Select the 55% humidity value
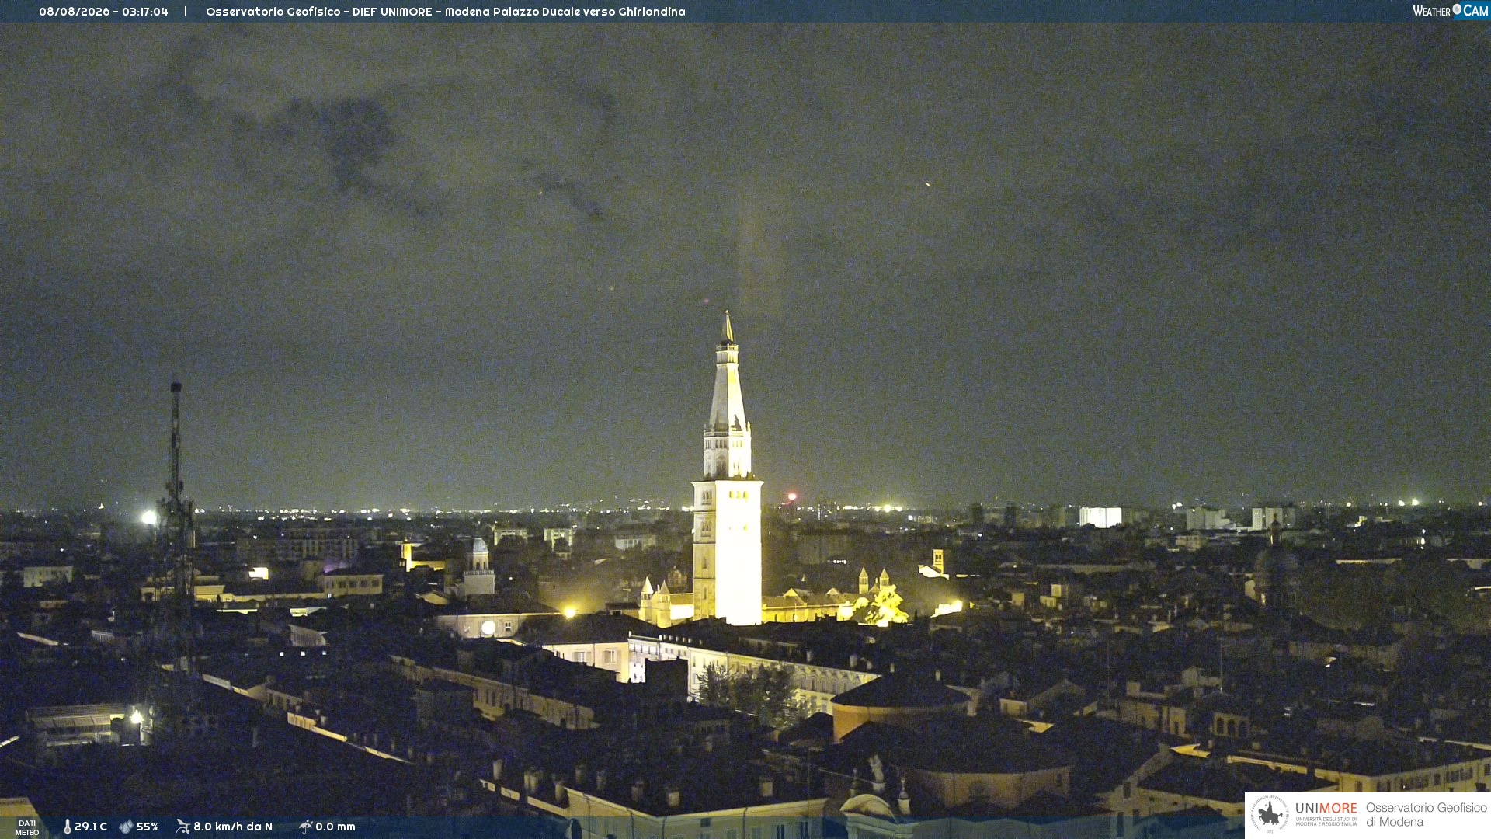Screen dimensions: 1491x839 [148, 827]
